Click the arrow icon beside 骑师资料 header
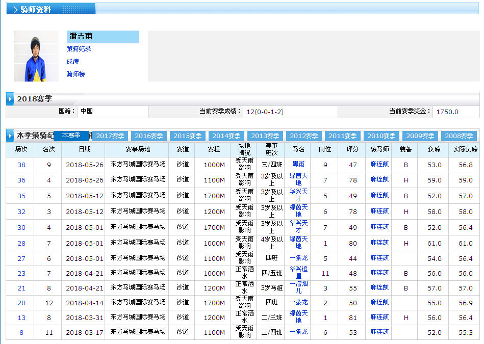 15,10
